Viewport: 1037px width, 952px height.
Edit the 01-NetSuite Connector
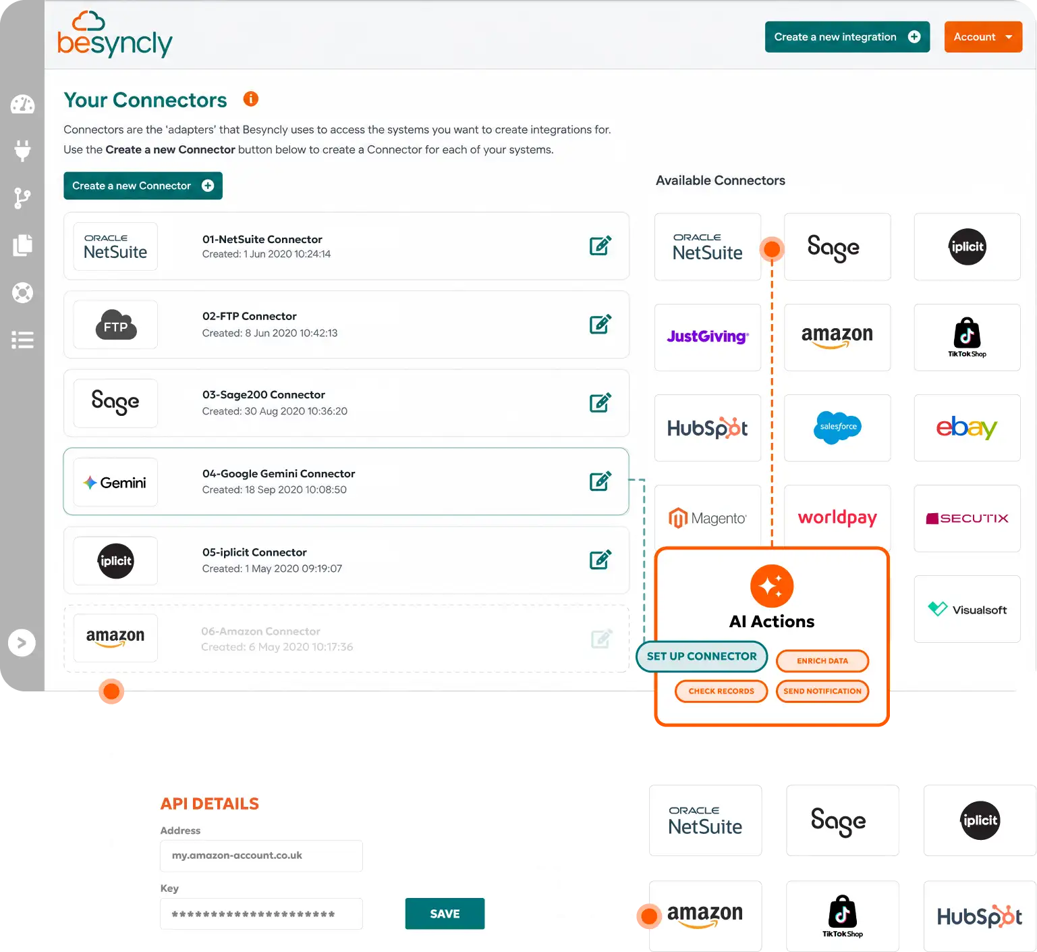(x=600, y=246)
